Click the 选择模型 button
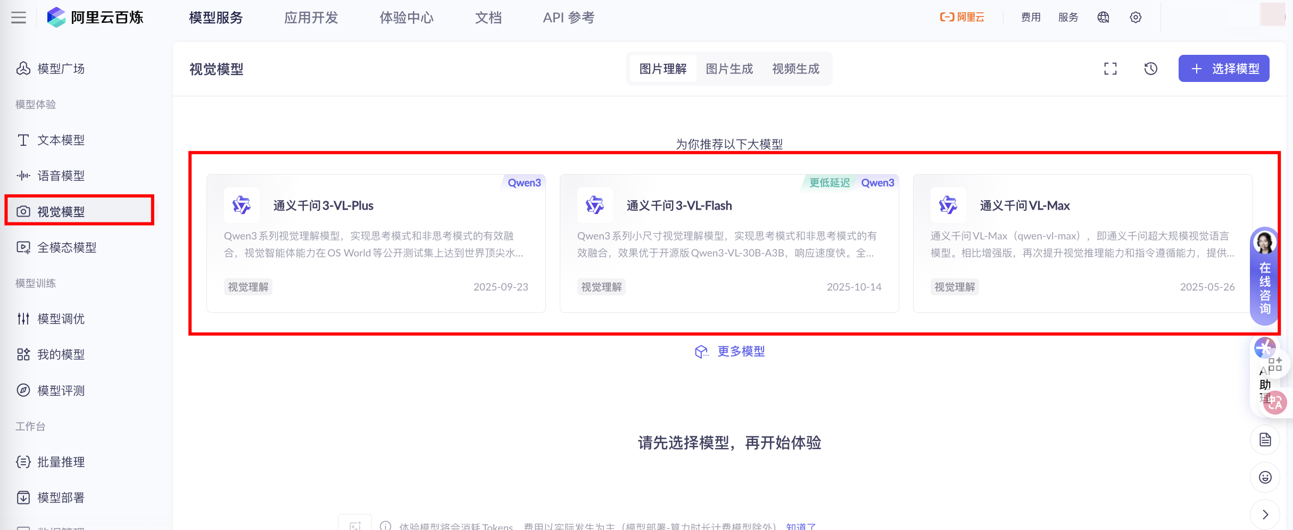The width and height of the screenshot is (1293, 530). pos(1224,69)
